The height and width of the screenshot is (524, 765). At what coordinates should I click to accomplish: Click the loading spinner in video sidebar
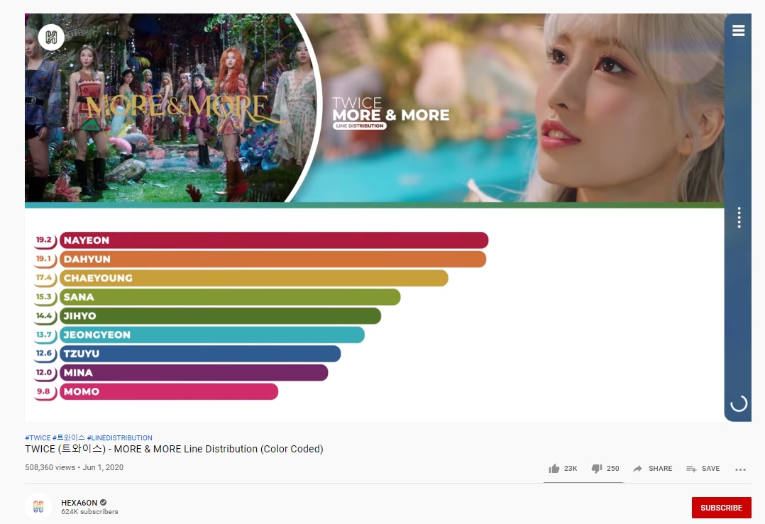pyautogui.click(x=739, y=403)
